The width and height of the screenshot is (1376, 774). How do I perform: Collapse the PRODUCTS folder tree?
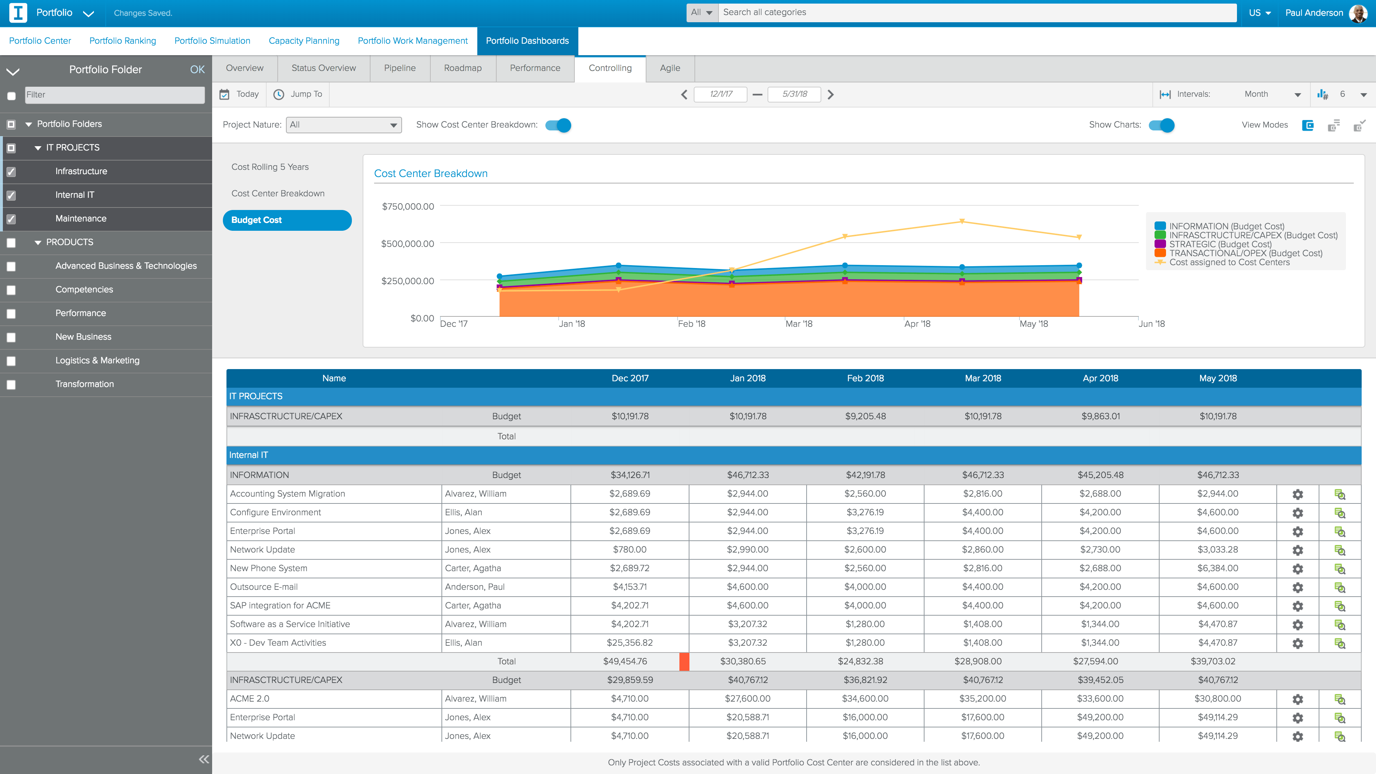coord(37,243)
